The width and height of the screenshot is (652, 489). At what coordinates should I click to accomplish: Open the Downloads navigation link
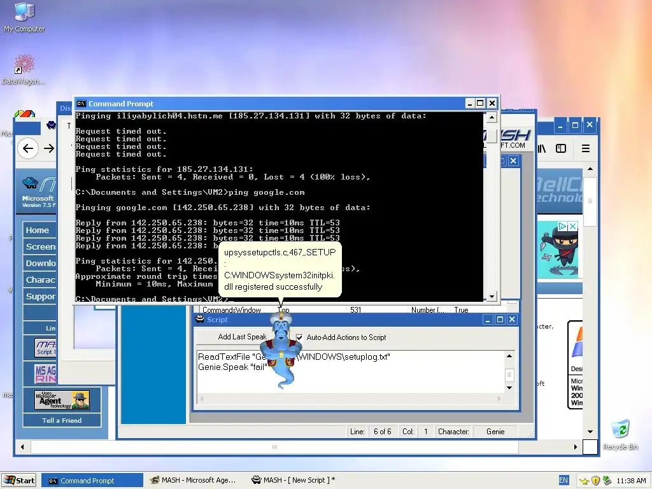[39, 263]
